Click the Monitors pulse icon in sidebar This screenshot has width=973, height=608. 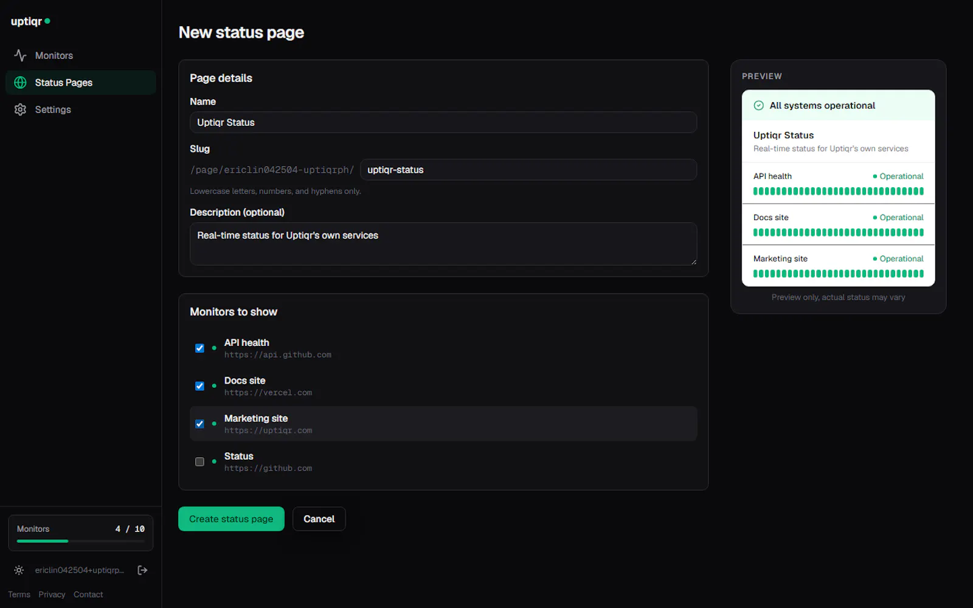pos(20,55)
